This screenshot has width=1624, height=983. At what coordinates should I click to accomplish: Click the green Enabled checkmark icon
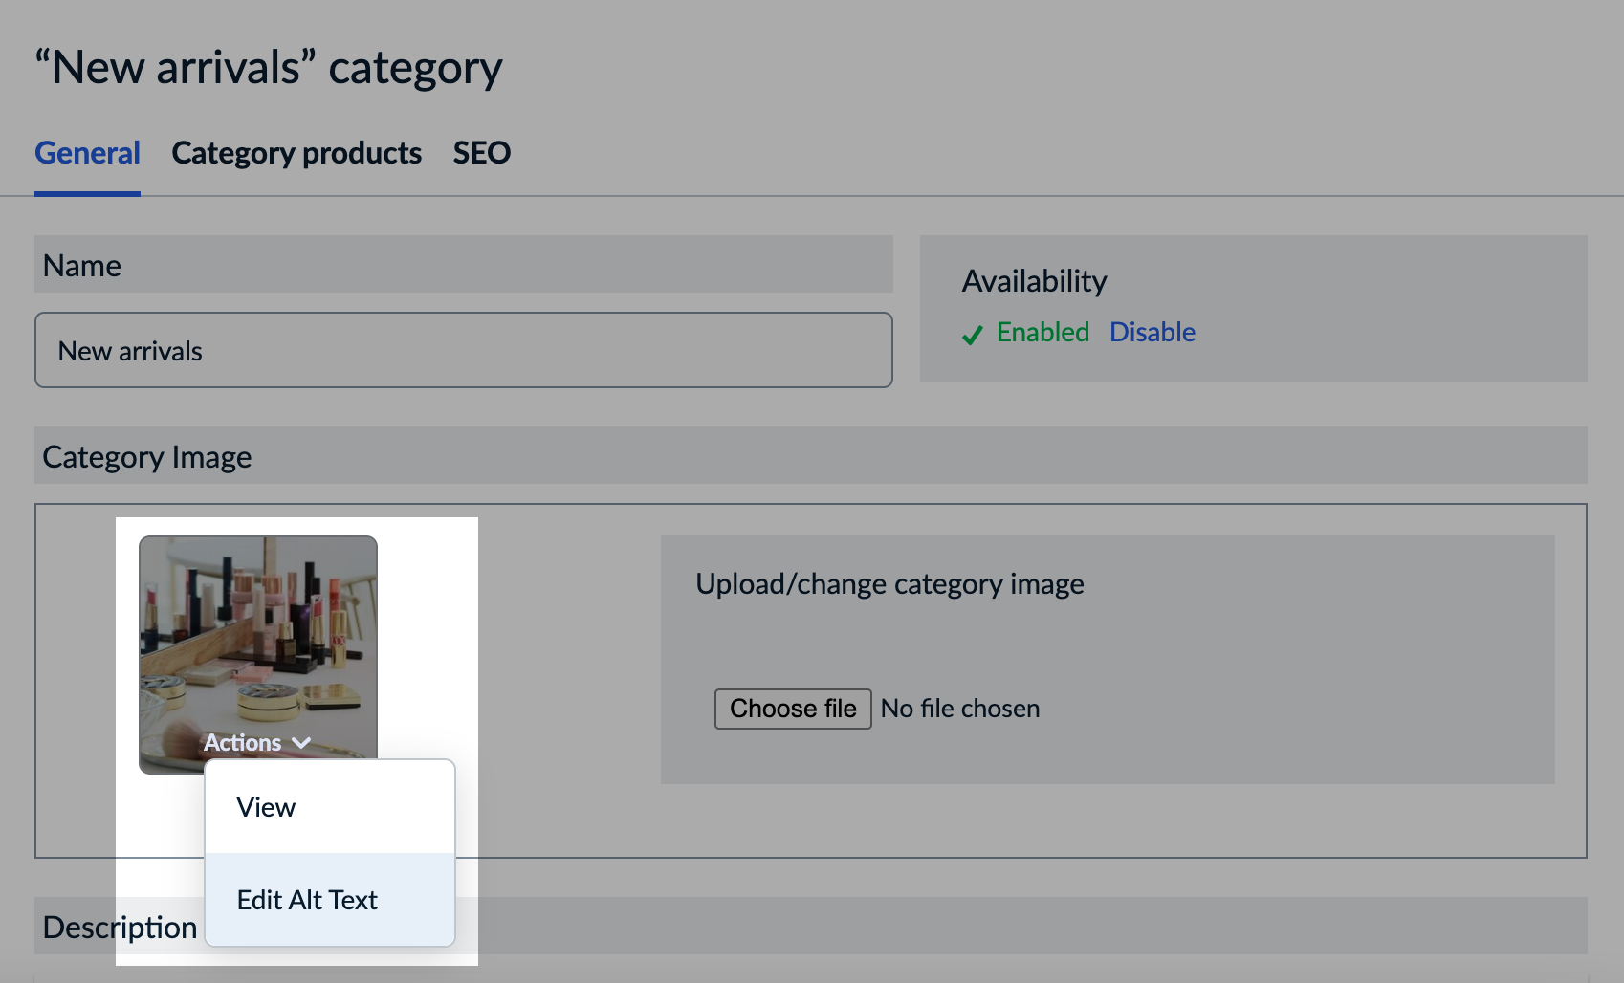click(973, 334)
